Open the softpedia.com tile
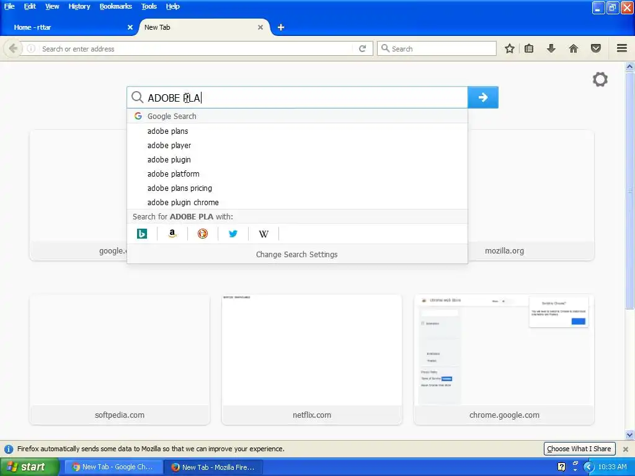This screenshot has height=476, width=635. coord(120,359)
